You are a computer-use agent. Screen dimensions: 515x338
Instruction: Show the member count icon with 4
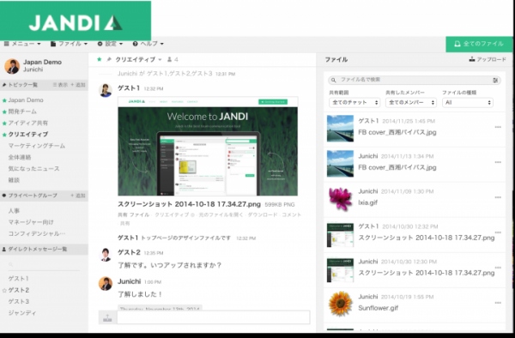pos(173,59)
